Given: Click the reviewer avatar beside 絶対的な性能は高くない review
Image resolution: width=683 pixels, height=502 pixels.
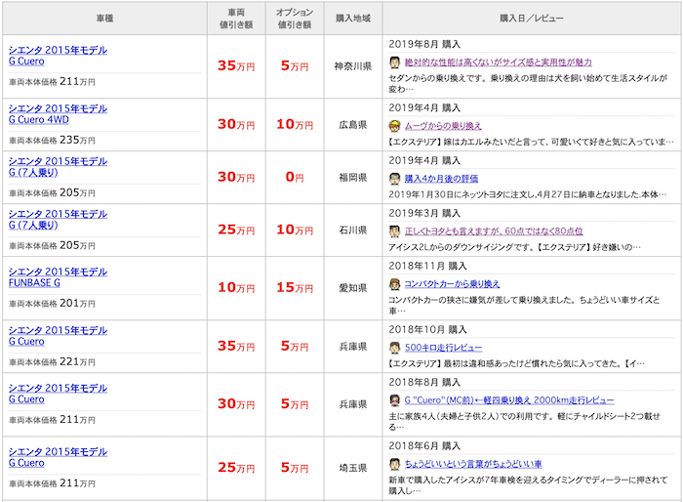Looking at the screenshot, I should (x=394, y=63).
